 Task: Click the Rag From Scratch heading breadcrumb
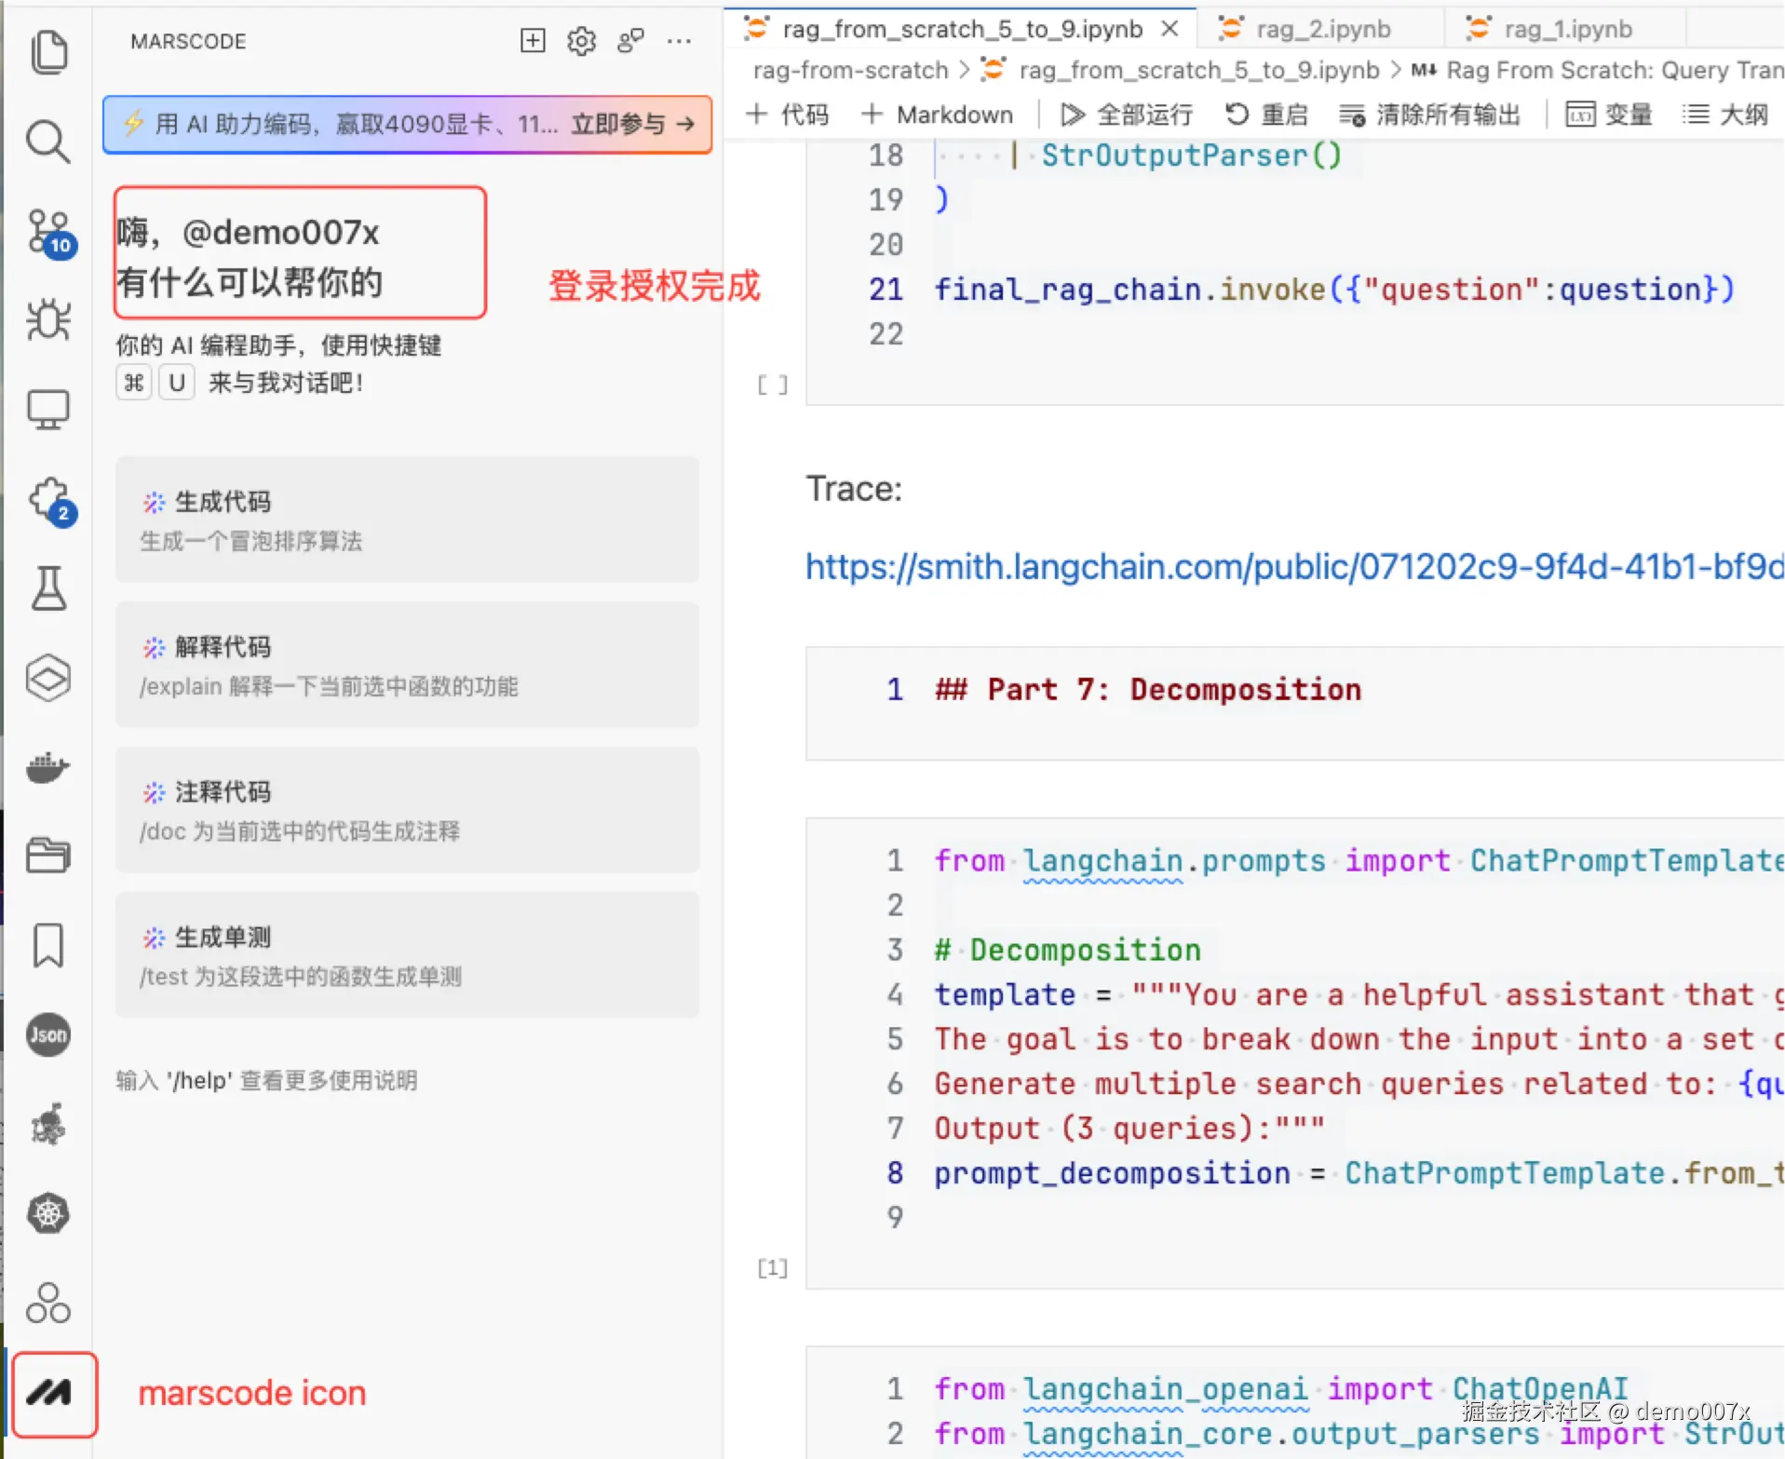point(1598,70)
